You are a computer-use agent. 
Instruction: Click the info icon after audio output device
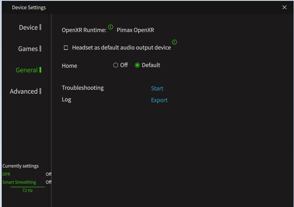click(x=174, y=42)
